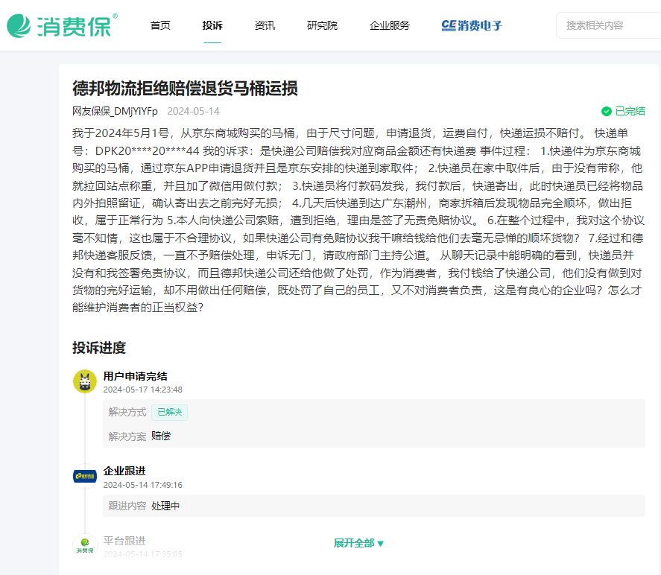Click the 德邦快递 company avatar in 企业跟进
The image size is (661, 575).
(85, 475)
